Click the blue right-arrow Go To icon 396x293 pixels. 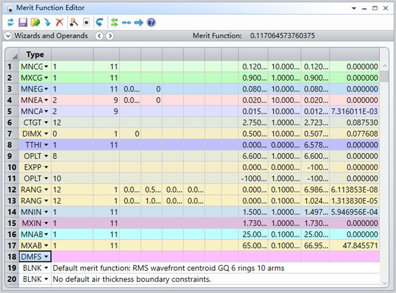point(138,23)
